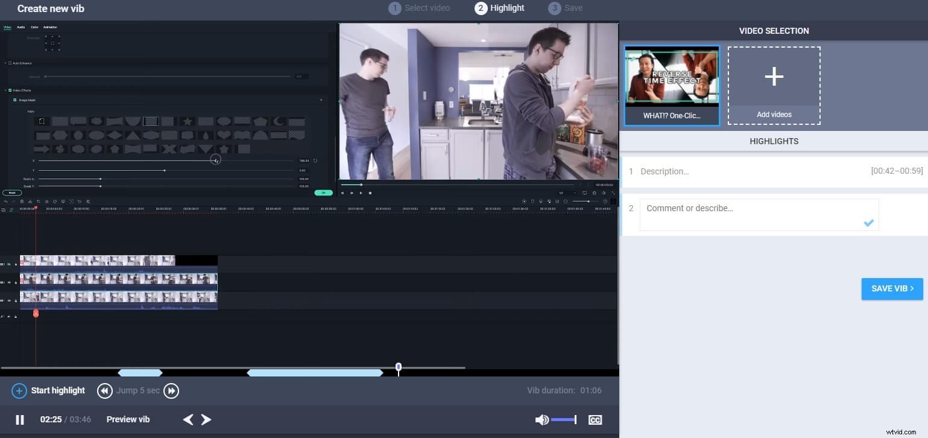Image resolution: width=928 pixels, height=438 pixels.
Task: Go to the Select video step
Action: (421, 8)
